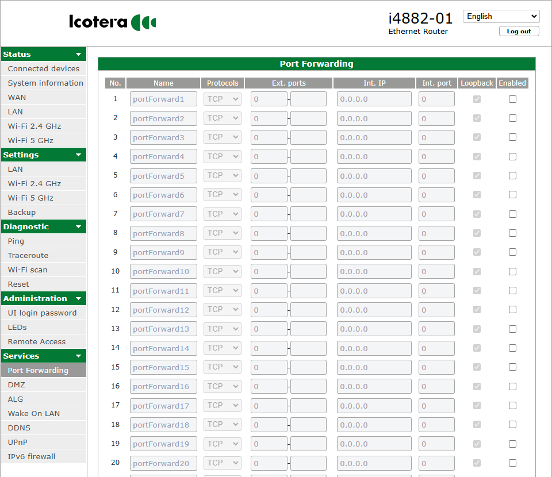Collapse the Status section arrow
This screenshot has height=477, width=552.
point(78,55)
